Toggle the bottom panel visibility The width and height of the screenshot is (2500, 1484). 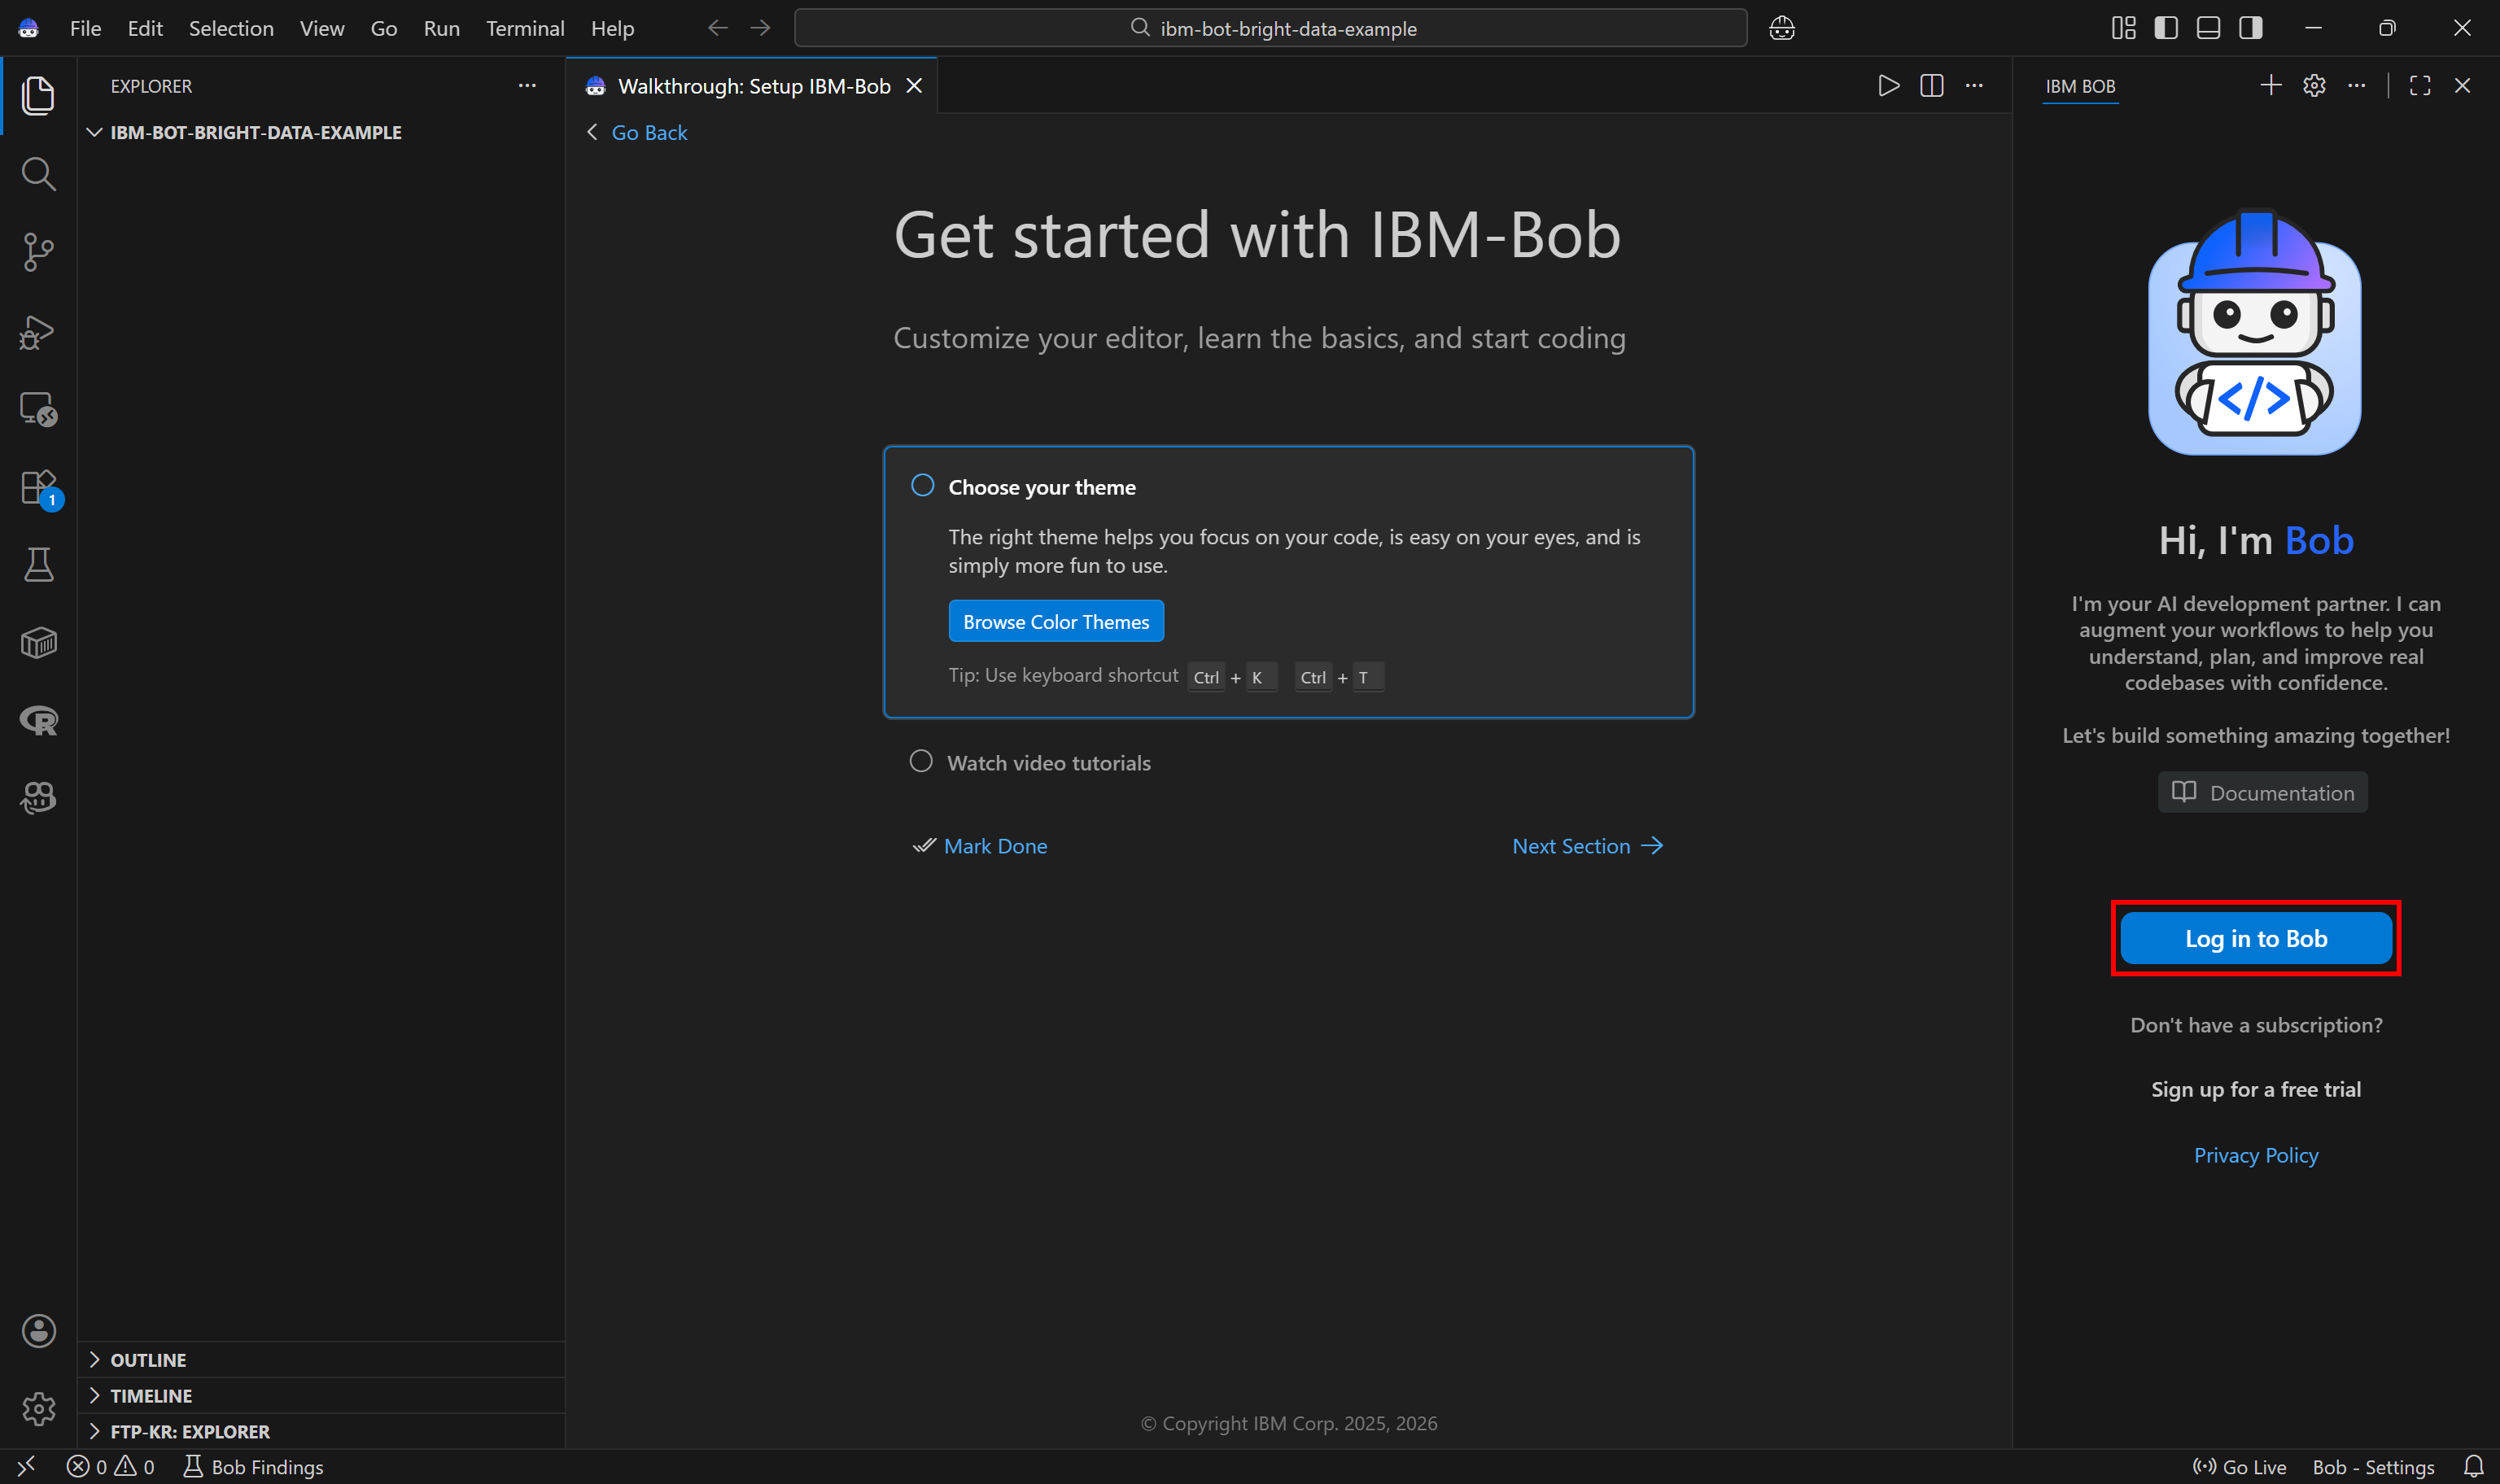(2208, 28)
